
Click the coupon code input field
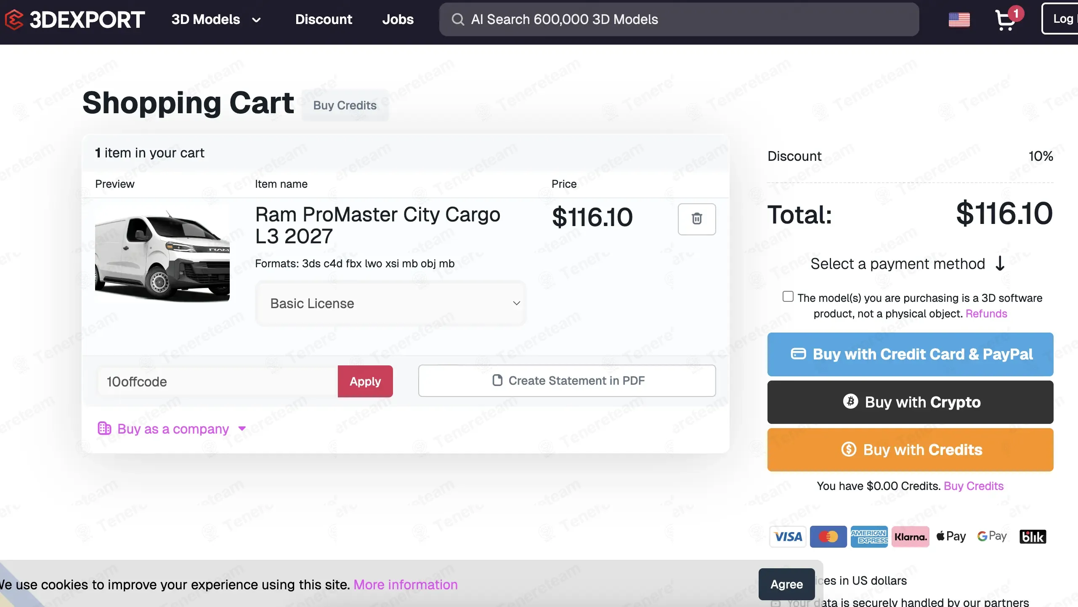point(218,381)
